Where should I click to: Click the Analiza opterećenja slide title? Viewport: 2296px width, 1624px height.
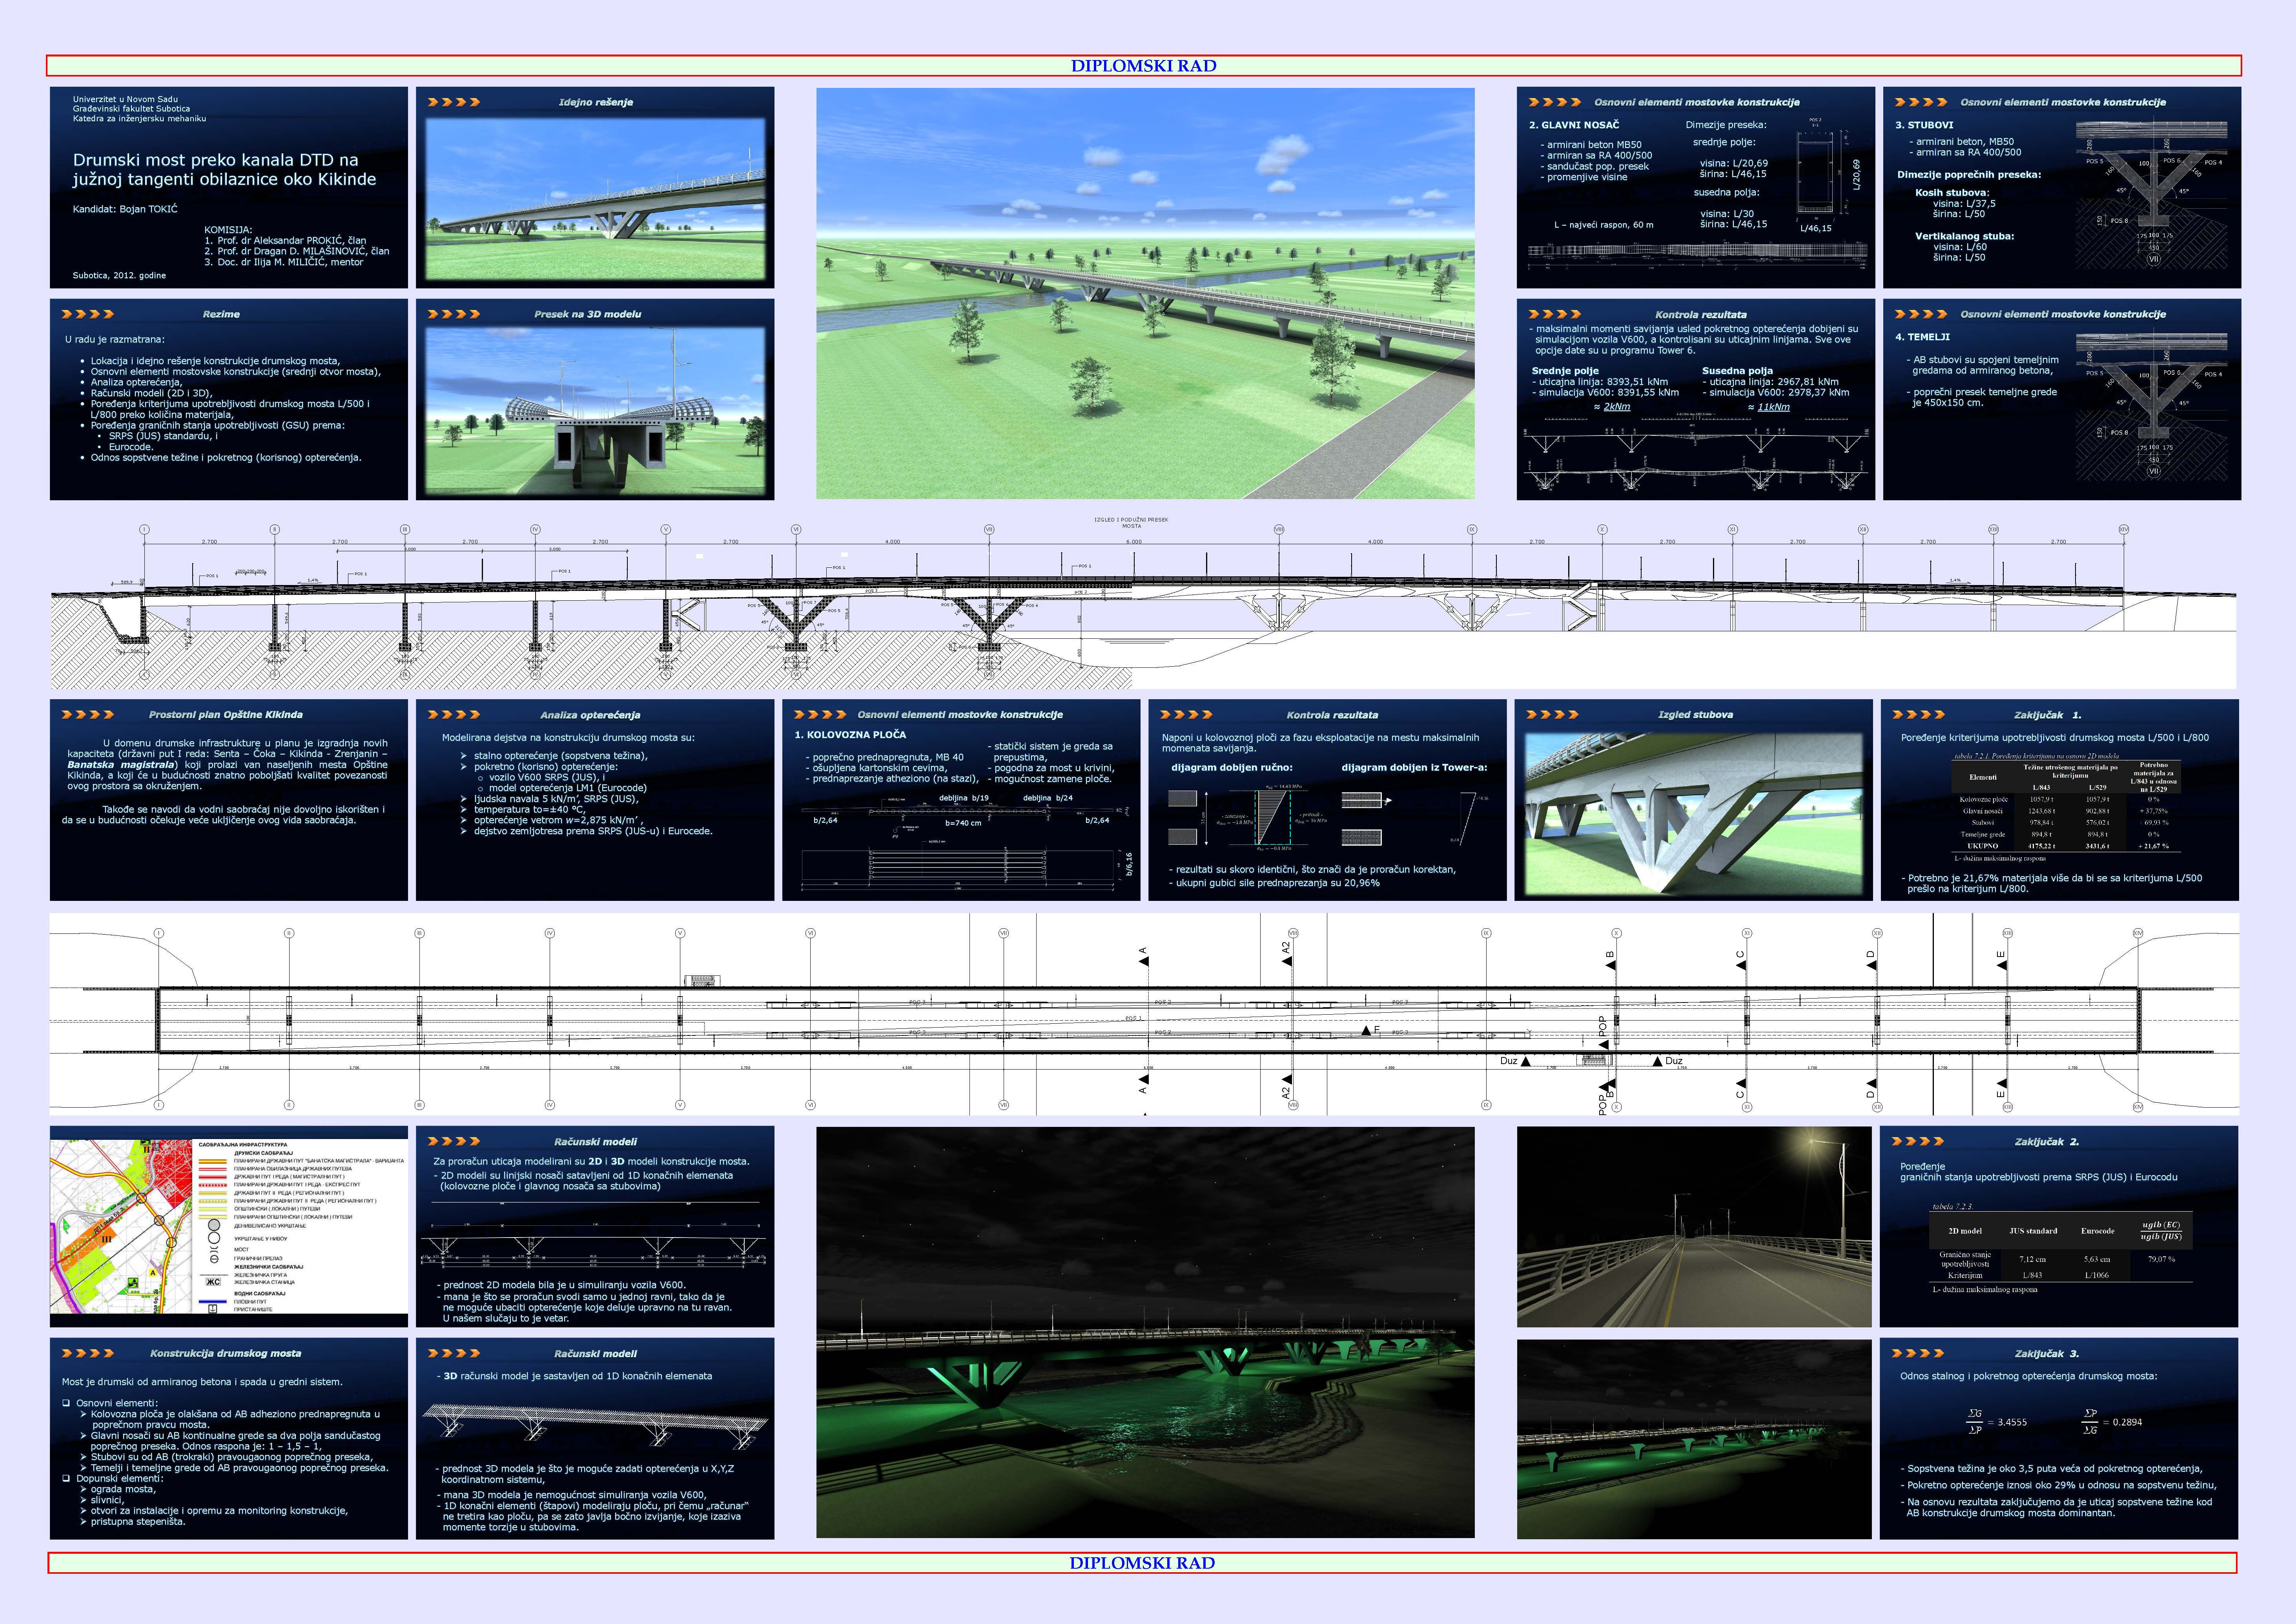pyautogui.click(x=590, y=715)
